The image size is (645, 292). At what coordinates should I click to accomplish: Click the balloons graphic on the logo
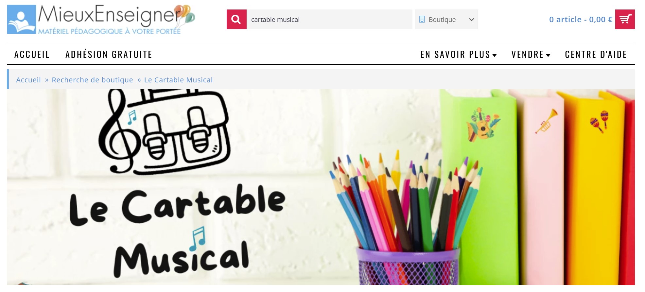(x=185, y=15)
